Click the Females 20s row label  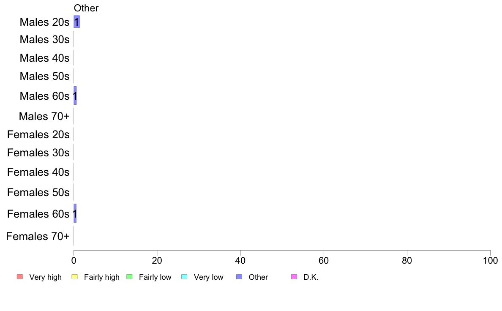pos(38,134)
